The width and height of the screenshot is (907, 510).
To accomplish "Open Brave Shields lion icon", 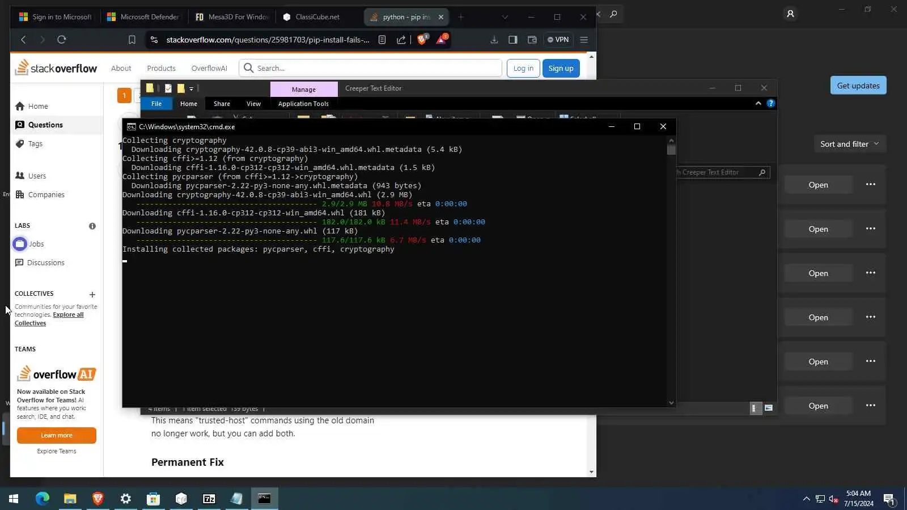I will (x=422, y=39).
